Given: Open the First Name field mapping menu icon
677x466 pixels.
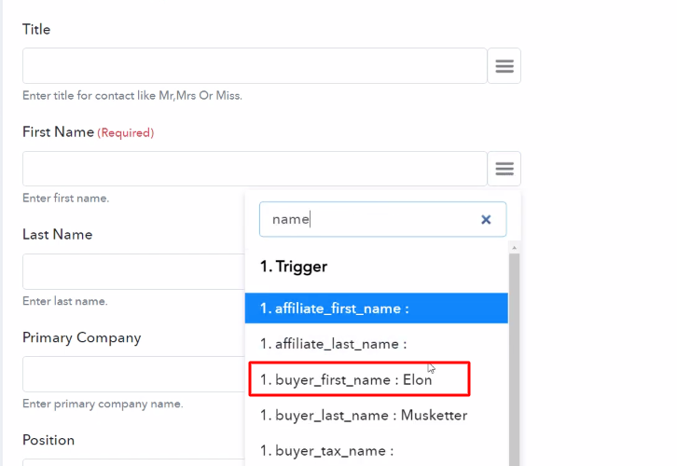Looking at the screenshot, I should pyautogui.click(x=504, y=169).
